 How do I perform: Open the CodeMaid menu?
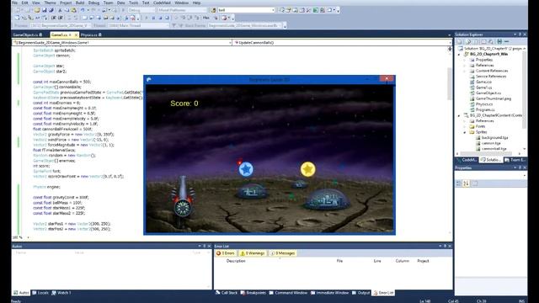click(x=162, y=3)
